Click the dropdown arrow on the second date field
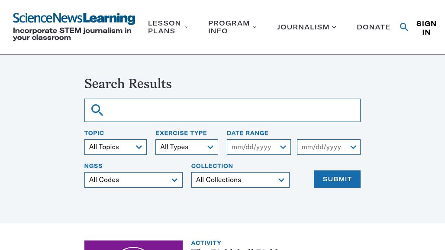Image resolution: width=445 pixels, height=250 pixels. click(353, 147)
